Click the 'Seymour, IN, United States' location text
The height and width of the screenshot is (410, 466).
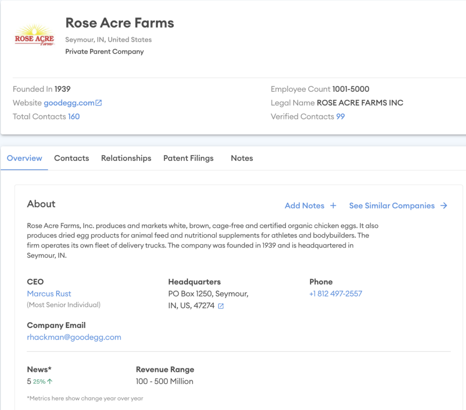coord(108,40)
